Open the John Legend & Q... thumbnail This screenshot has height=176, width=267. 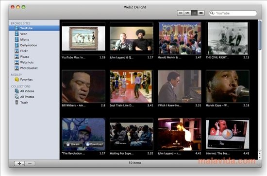pyautogui.click(x=132, y=38)
